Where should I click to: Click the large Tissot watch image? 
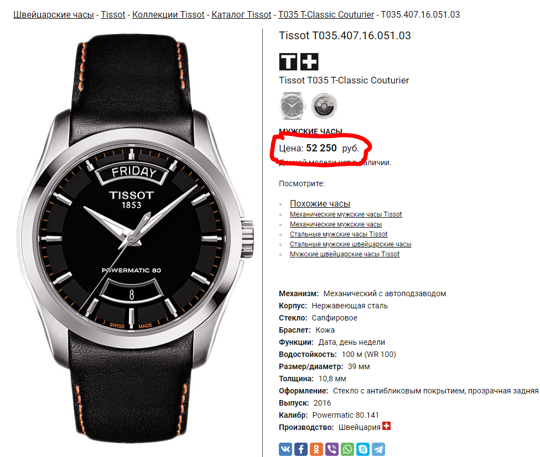(135, 238)
